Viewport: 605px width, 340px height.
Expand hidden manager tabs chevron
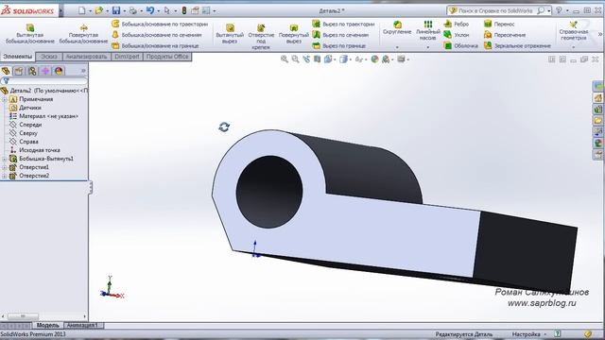click(x=83, y=71)
